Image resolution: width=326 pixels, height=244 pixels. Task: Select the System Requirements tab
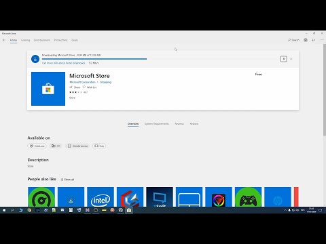[157, 124]
